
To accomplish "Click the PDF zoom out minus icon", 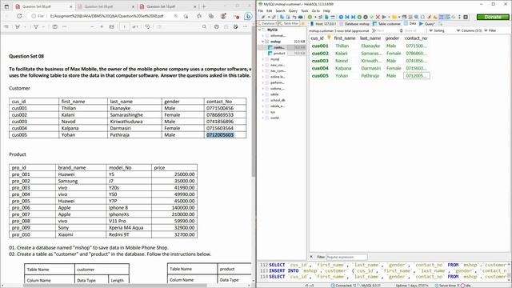I will [92, 26].
